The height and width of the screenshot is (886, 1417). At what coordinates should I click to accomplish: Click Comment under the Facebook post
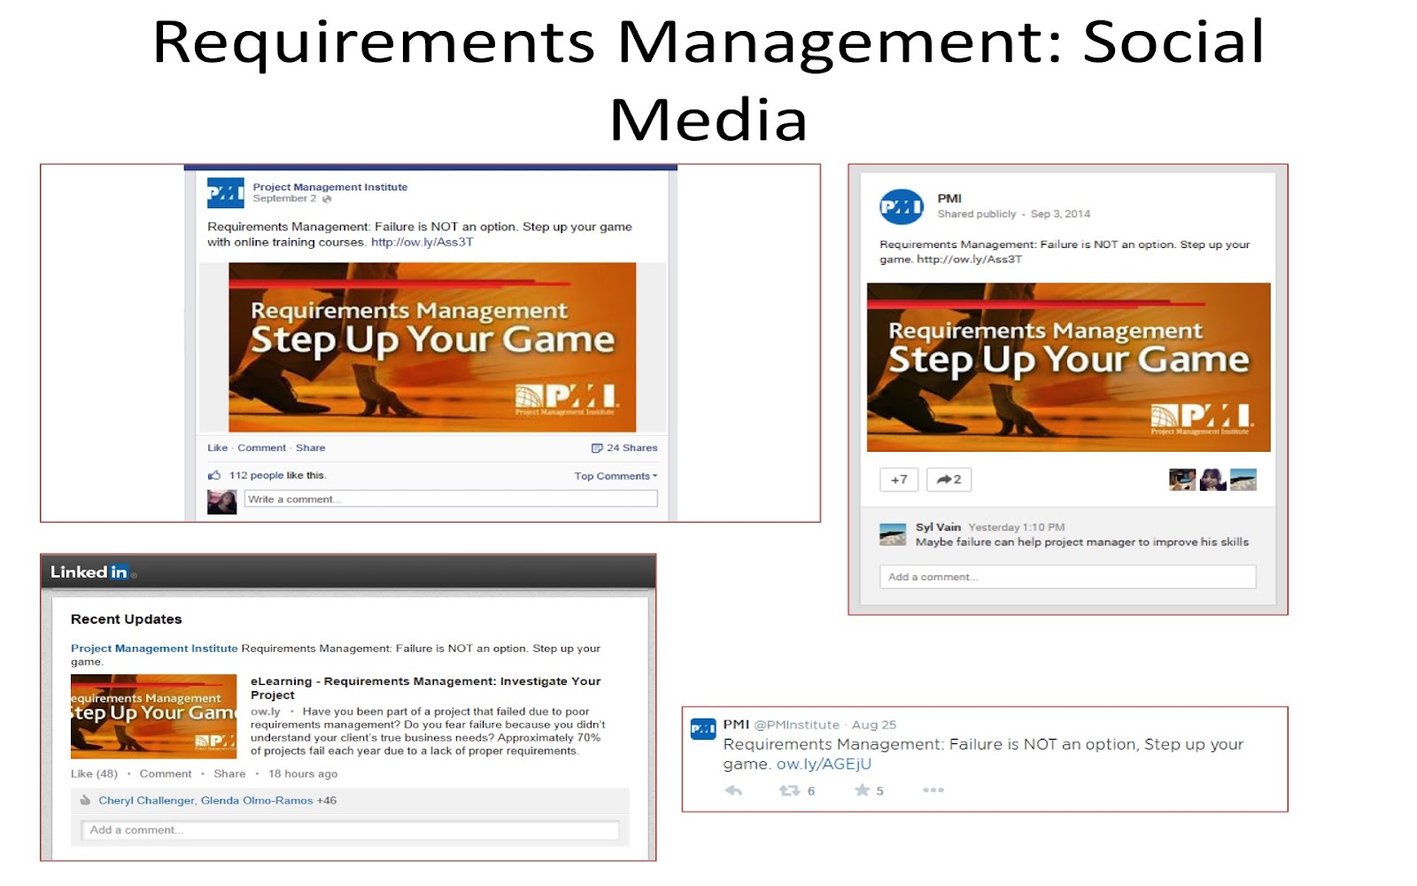click(261, 448)
